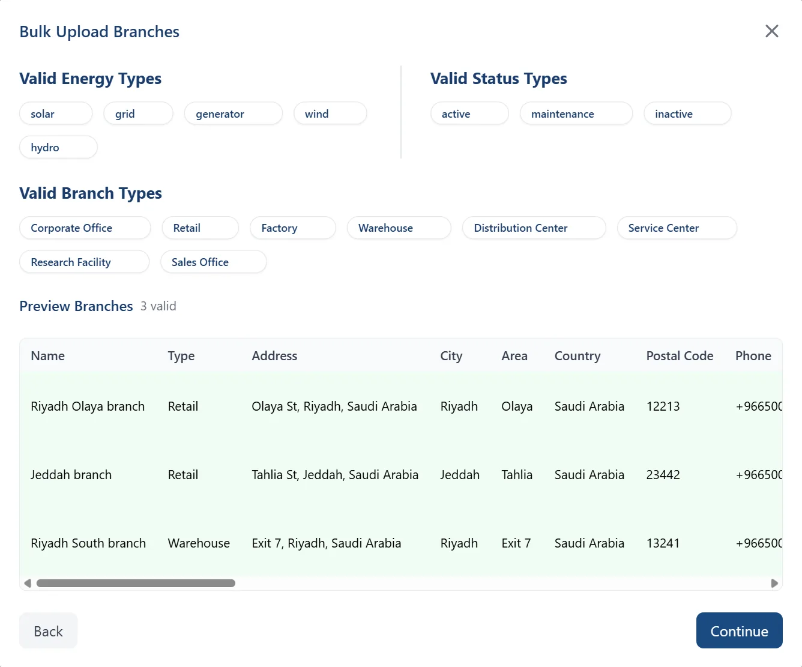The width and height of the screenshot is (802, 667).
Task: Click the address Tahlia St, Jeddah, Saudi Arabia
Action: tap(335, 474)
